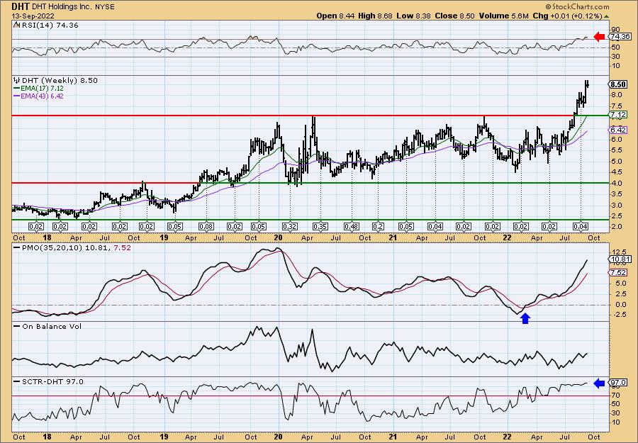Click the 0.48 dividend marker
This screenshot has height=443, width=638.
351,227
